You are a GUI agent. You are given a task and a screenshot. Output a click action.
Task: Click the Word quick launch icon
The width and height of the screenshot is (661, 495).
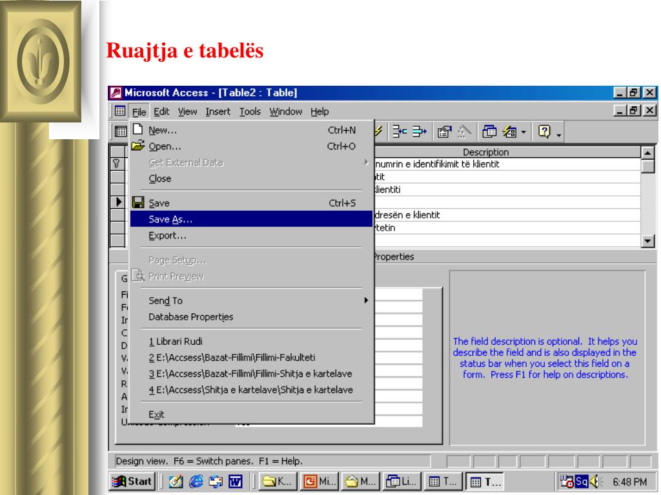point(235,481)
